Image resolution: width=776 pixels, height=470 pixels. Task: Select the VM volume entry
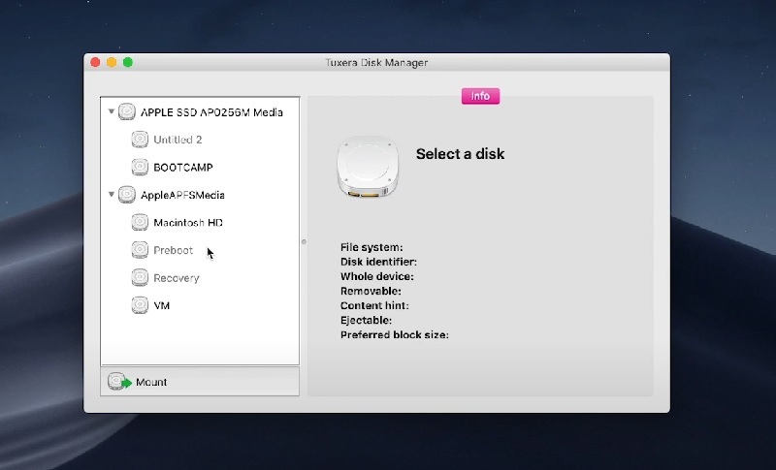(200, 305)
